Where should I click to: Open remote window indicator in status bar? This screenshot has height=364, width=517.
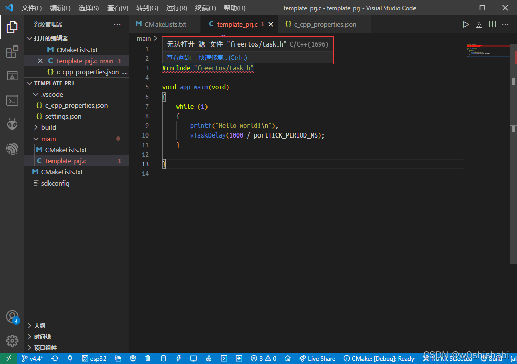click(8, 358)
